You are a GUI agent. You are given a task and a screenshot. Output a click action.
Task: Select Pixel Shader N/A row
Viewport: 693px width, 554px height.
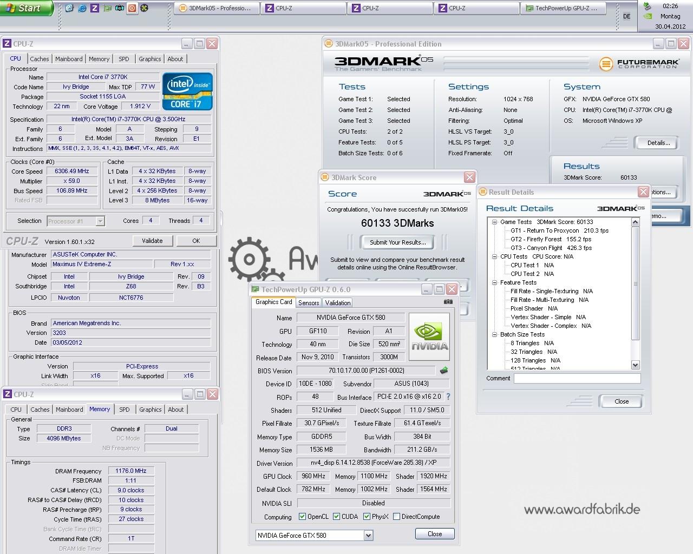(534, 308)
